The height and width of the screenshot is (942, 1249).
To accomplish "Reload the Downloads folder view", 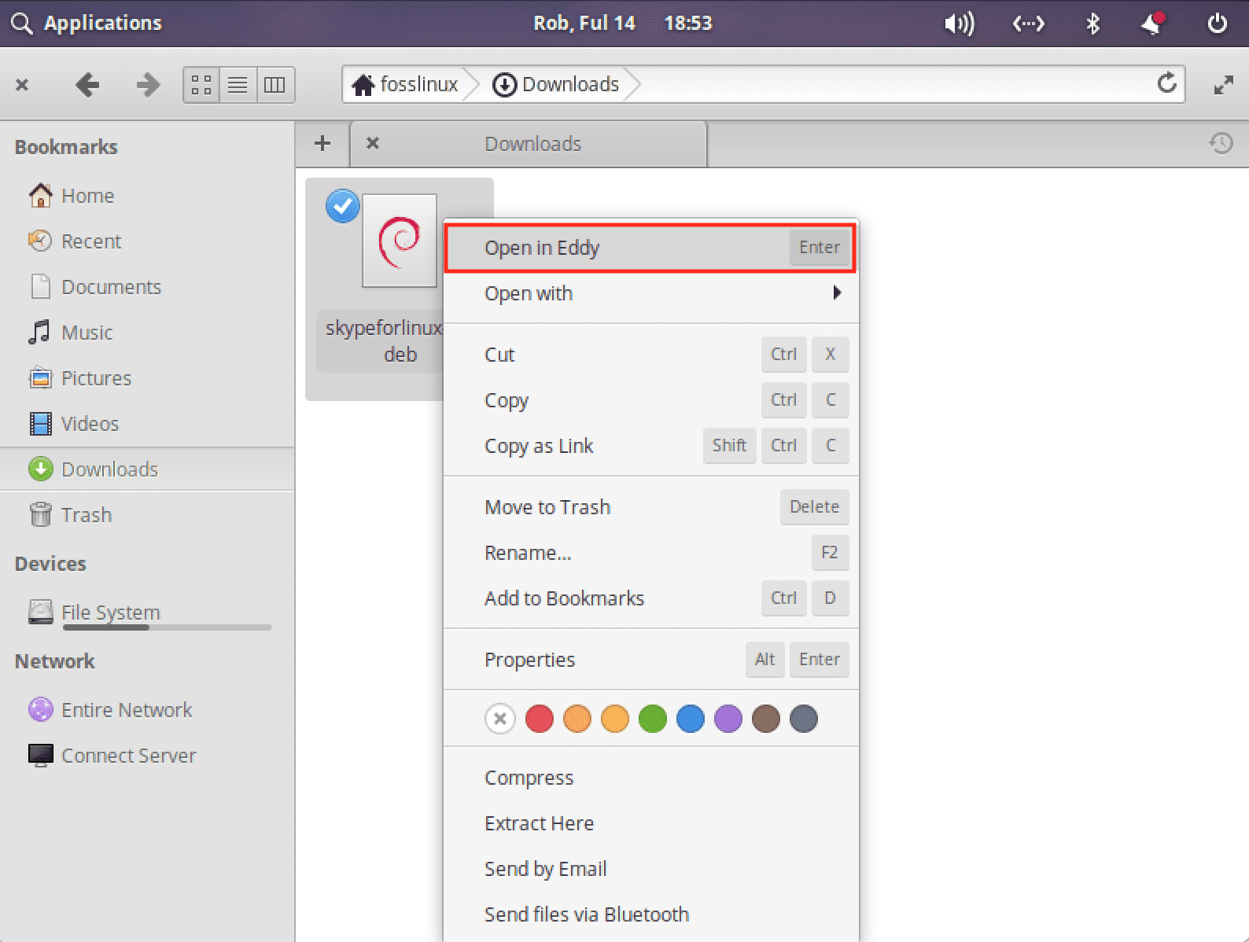I will click(x=1166, y=83).
